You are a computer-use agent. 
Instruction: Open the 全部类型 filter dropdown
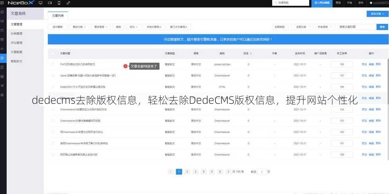click(x=282, y=27)
